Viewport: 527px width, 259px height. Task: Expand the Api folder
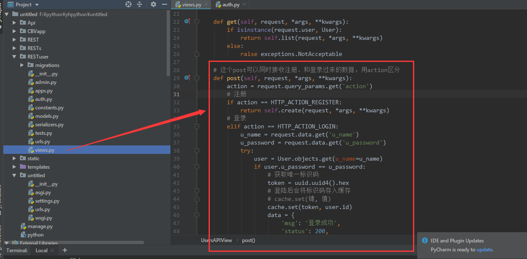(14, 23)
